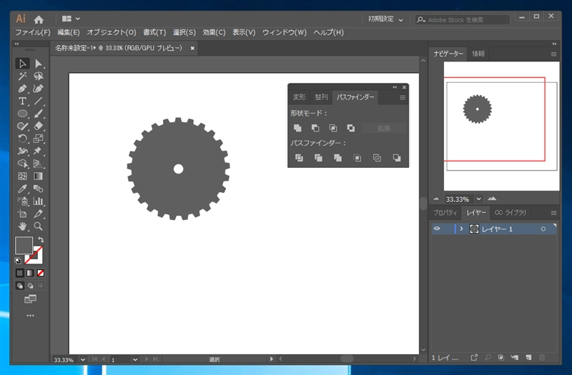Set paint type to None
Viewport: 572px width, 375px height.
pyautogui.click(x=41, y=273)
